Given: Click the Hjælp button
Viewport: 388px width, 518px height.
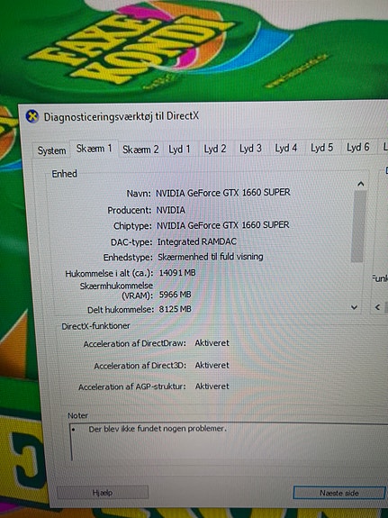Looking at the screenshot, I should (x=103, y=493).
